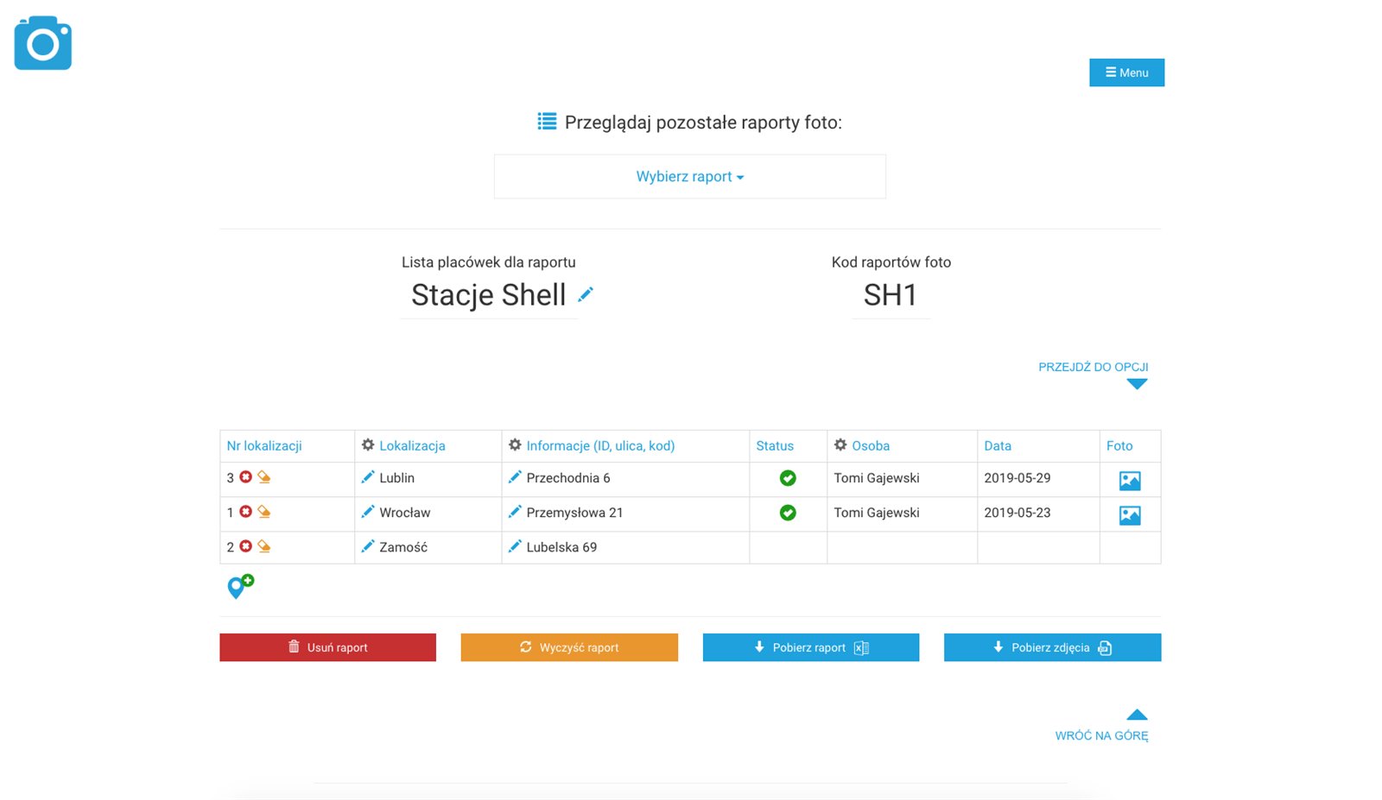Click green status check for Lublin

(x=788, y=478)
